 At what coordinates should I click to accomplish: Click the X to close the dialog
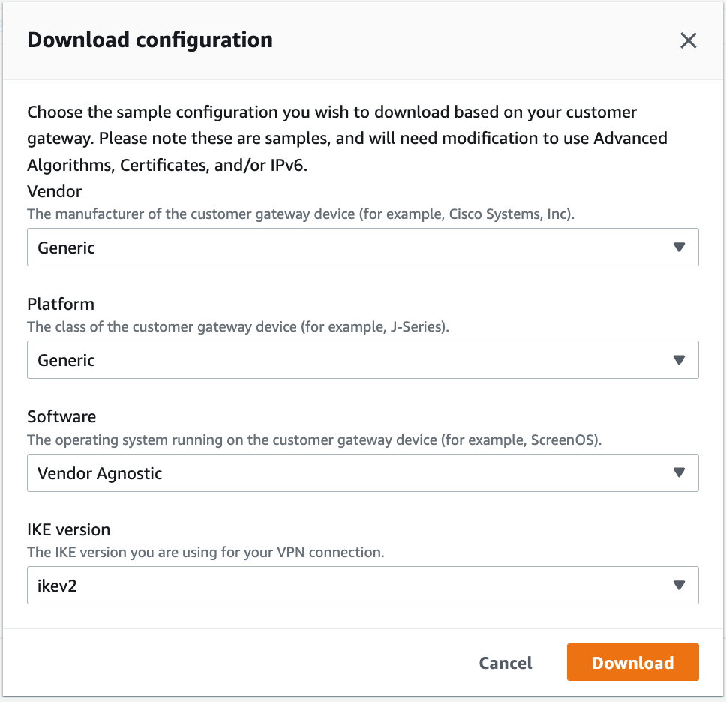[x=688, y=41]
